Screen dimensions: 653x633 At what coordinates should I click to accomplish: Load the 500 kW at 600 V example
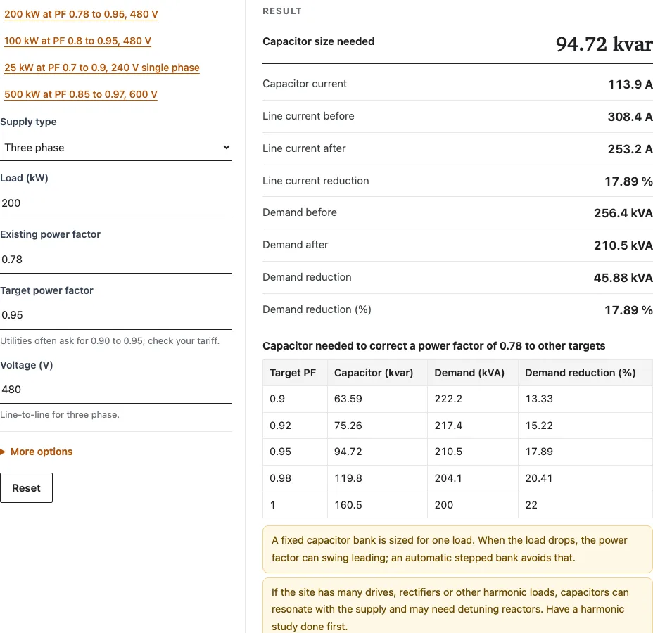(x=81, y=94)
